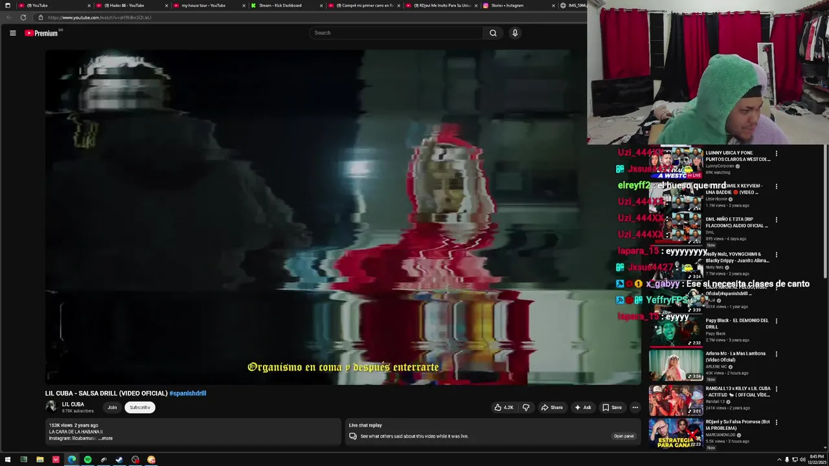Image resolution: width=829 pixels, height=466 pixels.
Task: Open RDjavi Estrategia Para Ganar thumbnail
Action: pos(676,434)
